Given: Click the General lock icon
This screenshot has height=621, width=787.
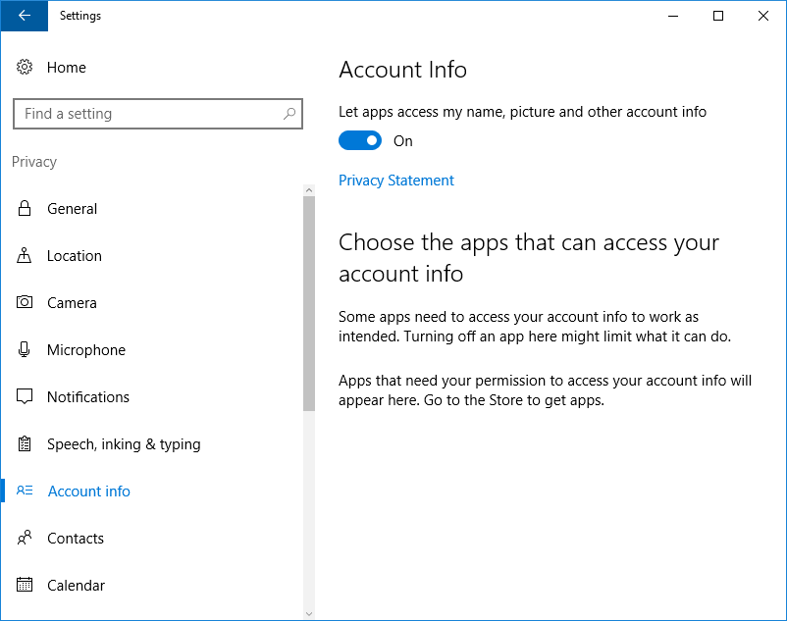Looking at the screenshot, I should coord(25,209).
